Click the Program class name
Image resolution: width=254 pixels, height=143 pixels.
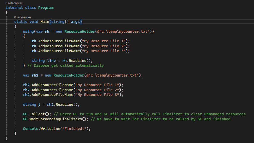click(46, 8)
